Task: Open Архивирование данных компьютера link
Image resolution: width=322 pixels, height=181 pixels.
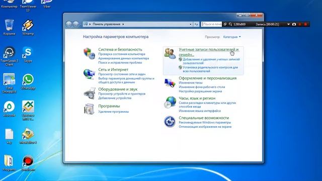Action: [x=124, y=58]
